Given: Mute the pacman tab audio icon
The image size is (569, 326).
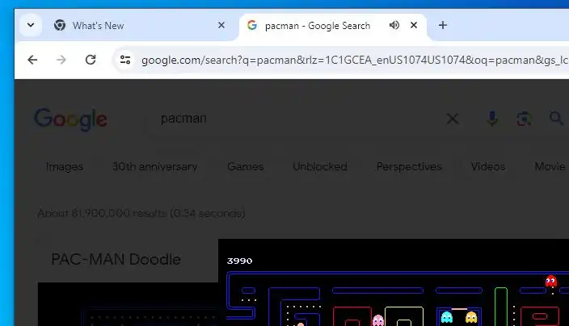Looking at the screenshot, I should 394,25.
